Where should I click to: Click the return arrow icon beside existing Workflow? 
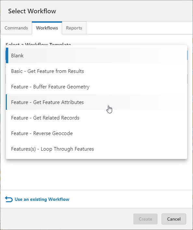coord(9,199)
